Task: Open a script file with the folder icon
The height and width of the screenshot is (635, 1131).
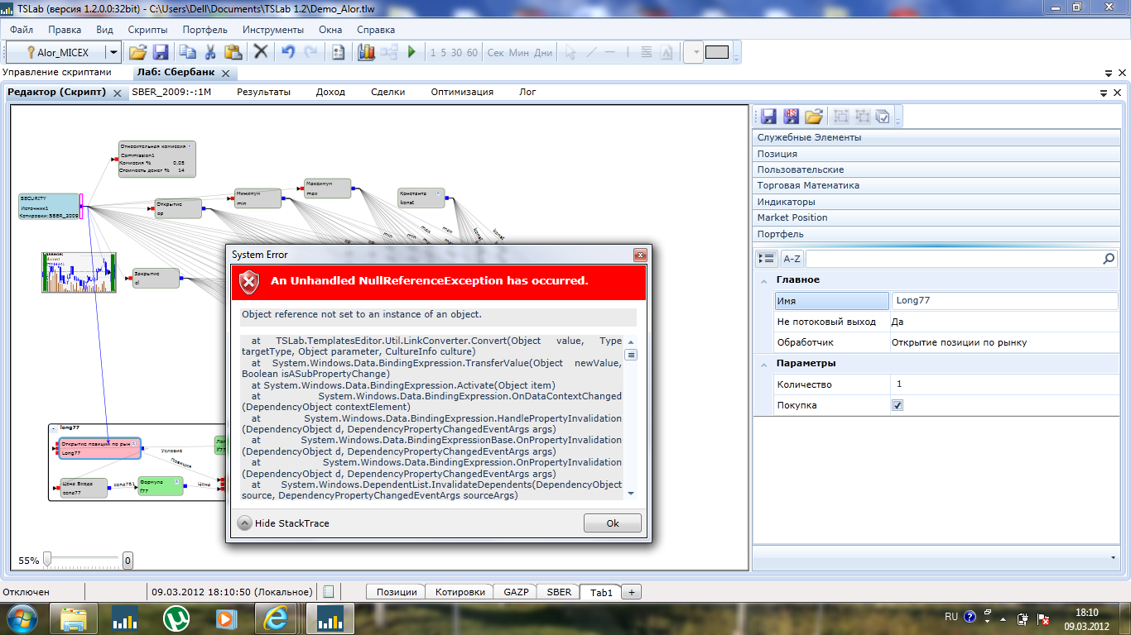Action: (137, 52)
